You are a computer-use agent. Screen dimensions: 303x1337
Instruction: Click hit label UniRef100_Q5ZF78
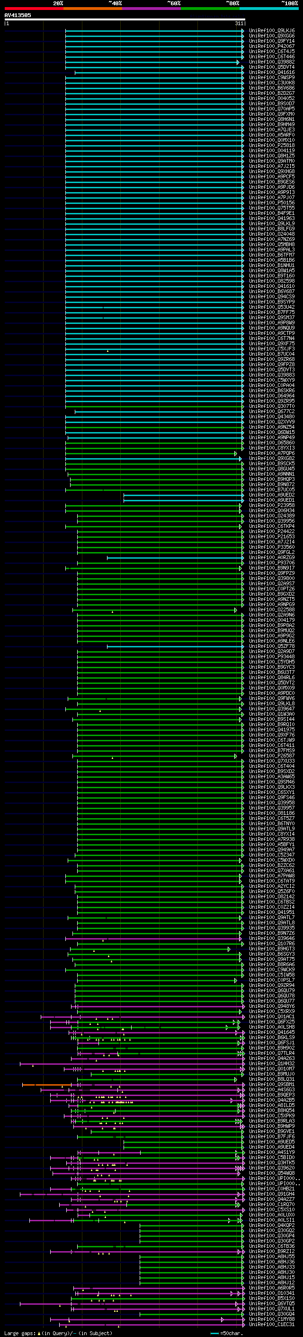272,646
